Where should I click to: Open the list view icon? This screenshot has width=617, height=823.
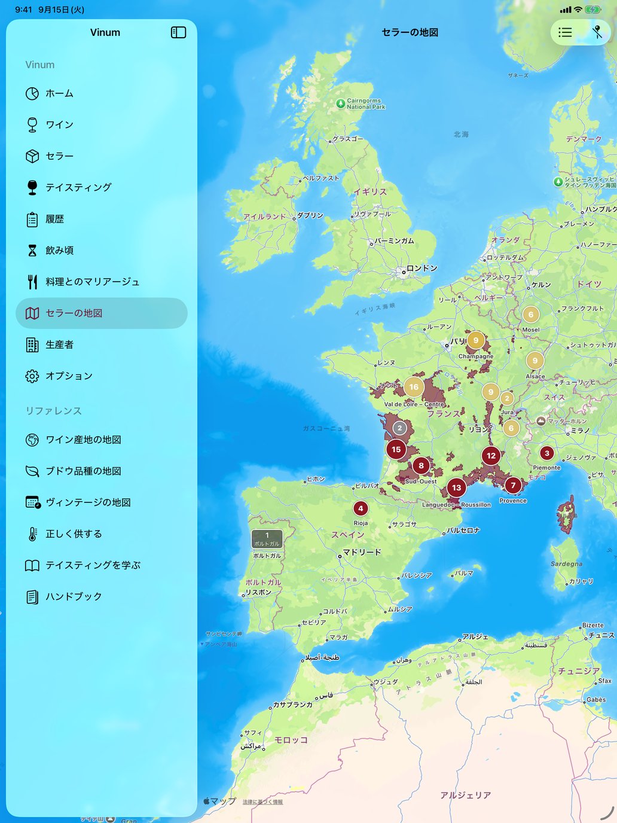tap(565, 32)
